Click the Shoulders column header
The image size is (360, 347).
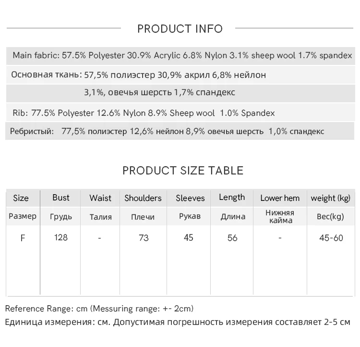pos(143,198)
